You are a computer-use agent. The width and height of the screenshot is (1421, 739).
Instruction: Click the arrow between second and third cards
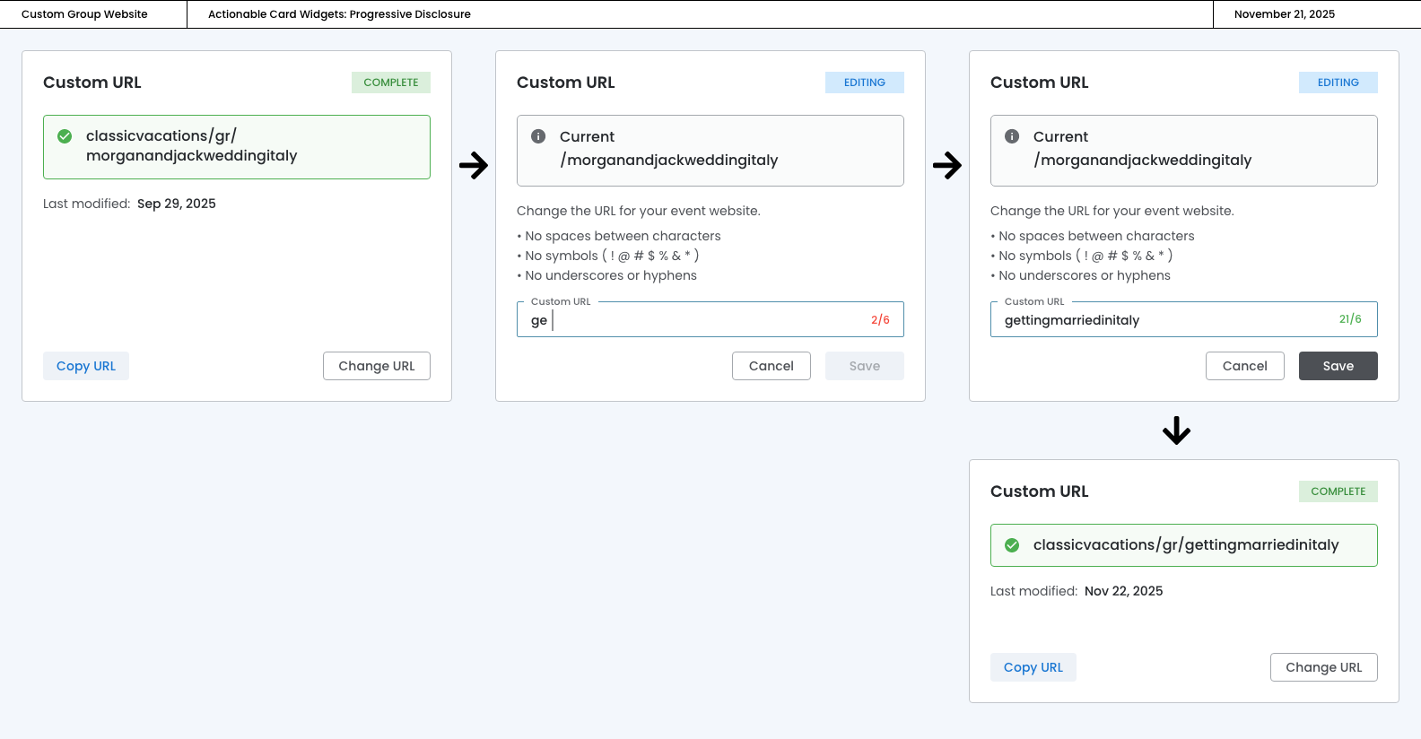click(x=947, y=165)
